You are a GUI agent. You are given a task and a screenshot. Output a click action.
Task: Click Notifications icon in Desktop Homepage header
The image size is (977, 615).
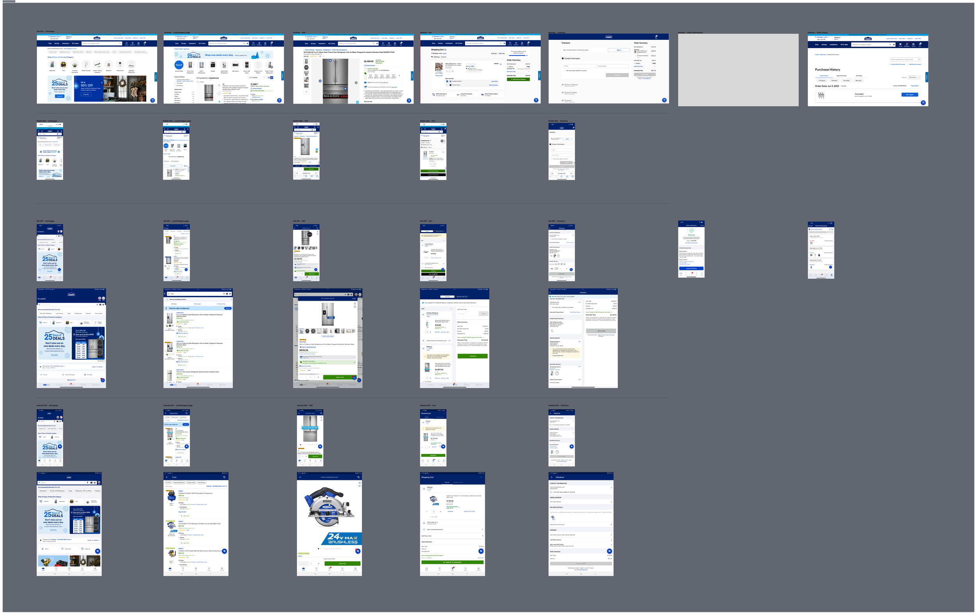tap(132, 43)
